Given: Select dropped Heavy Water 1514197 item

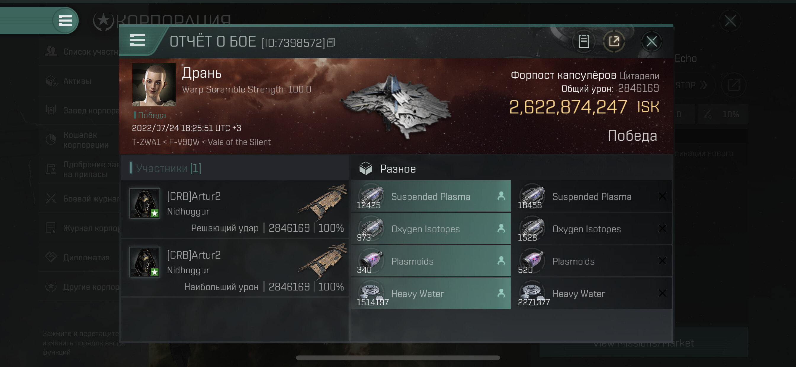Looking at the screenshot, I should tap(431, 293).
